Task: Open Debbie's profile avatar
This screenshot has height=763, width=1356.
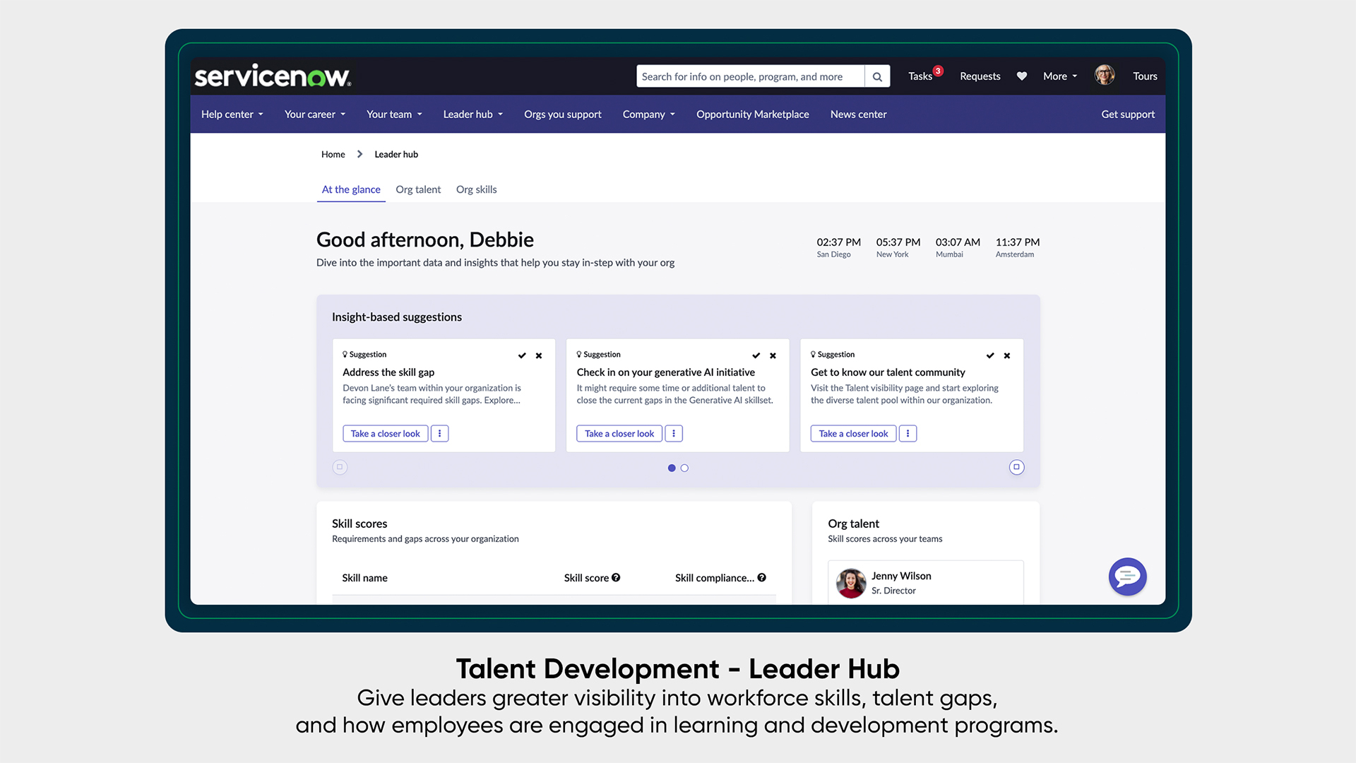Action: [1105, 76]
